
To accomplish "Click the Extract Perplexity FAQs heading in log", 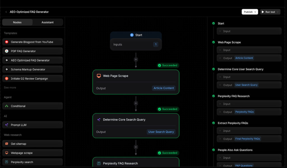I will [233, 123].
